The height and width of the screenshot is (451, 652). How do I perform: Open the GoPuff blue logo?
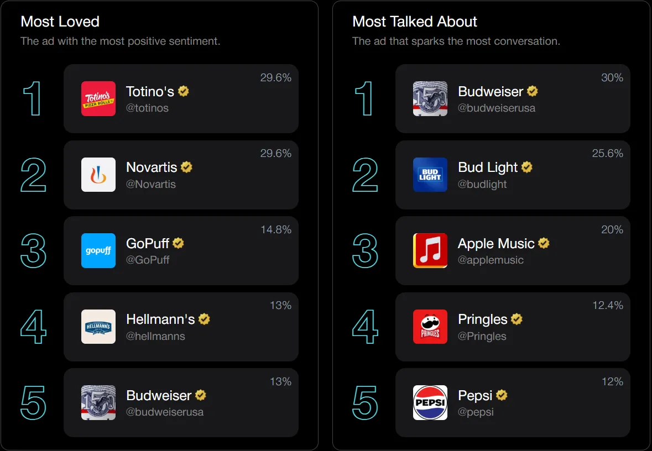pyautogui.click(x=98, y=250)
